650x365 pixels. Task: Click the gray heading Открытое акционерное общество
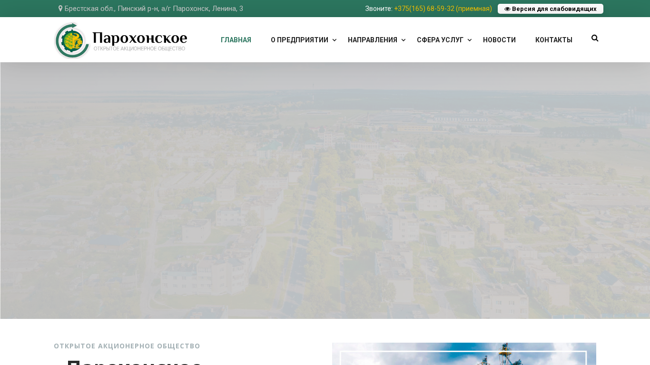tap(127, 346)
